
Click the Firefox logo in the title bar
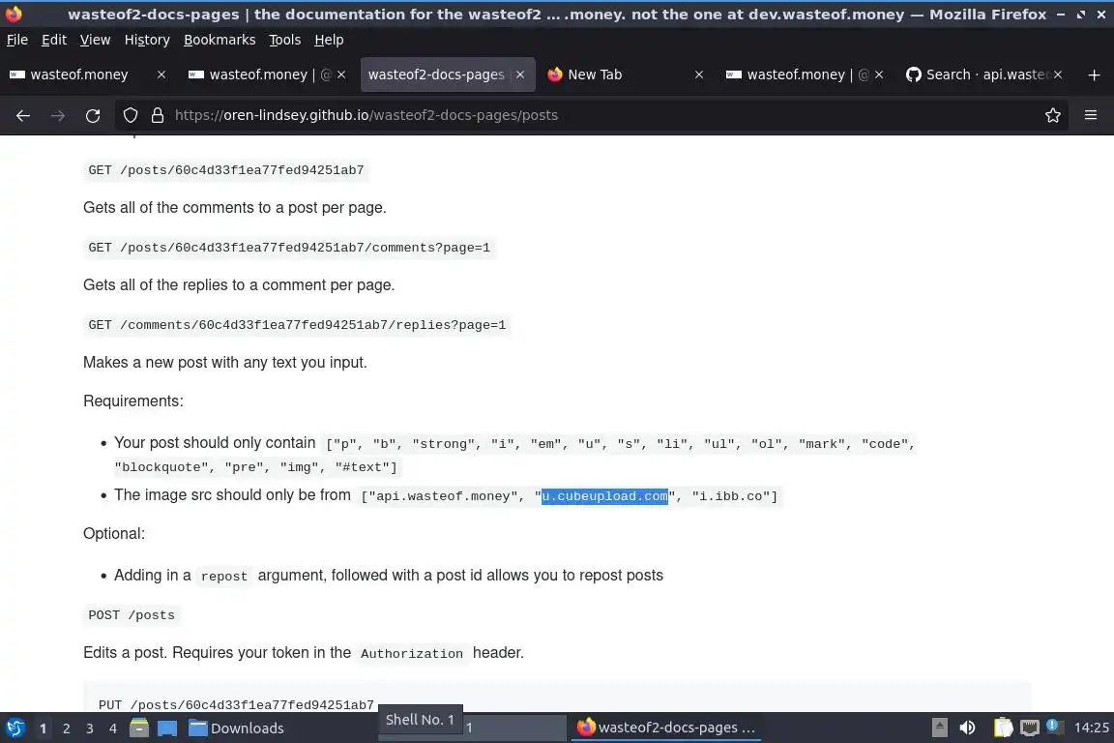(14, 14)
